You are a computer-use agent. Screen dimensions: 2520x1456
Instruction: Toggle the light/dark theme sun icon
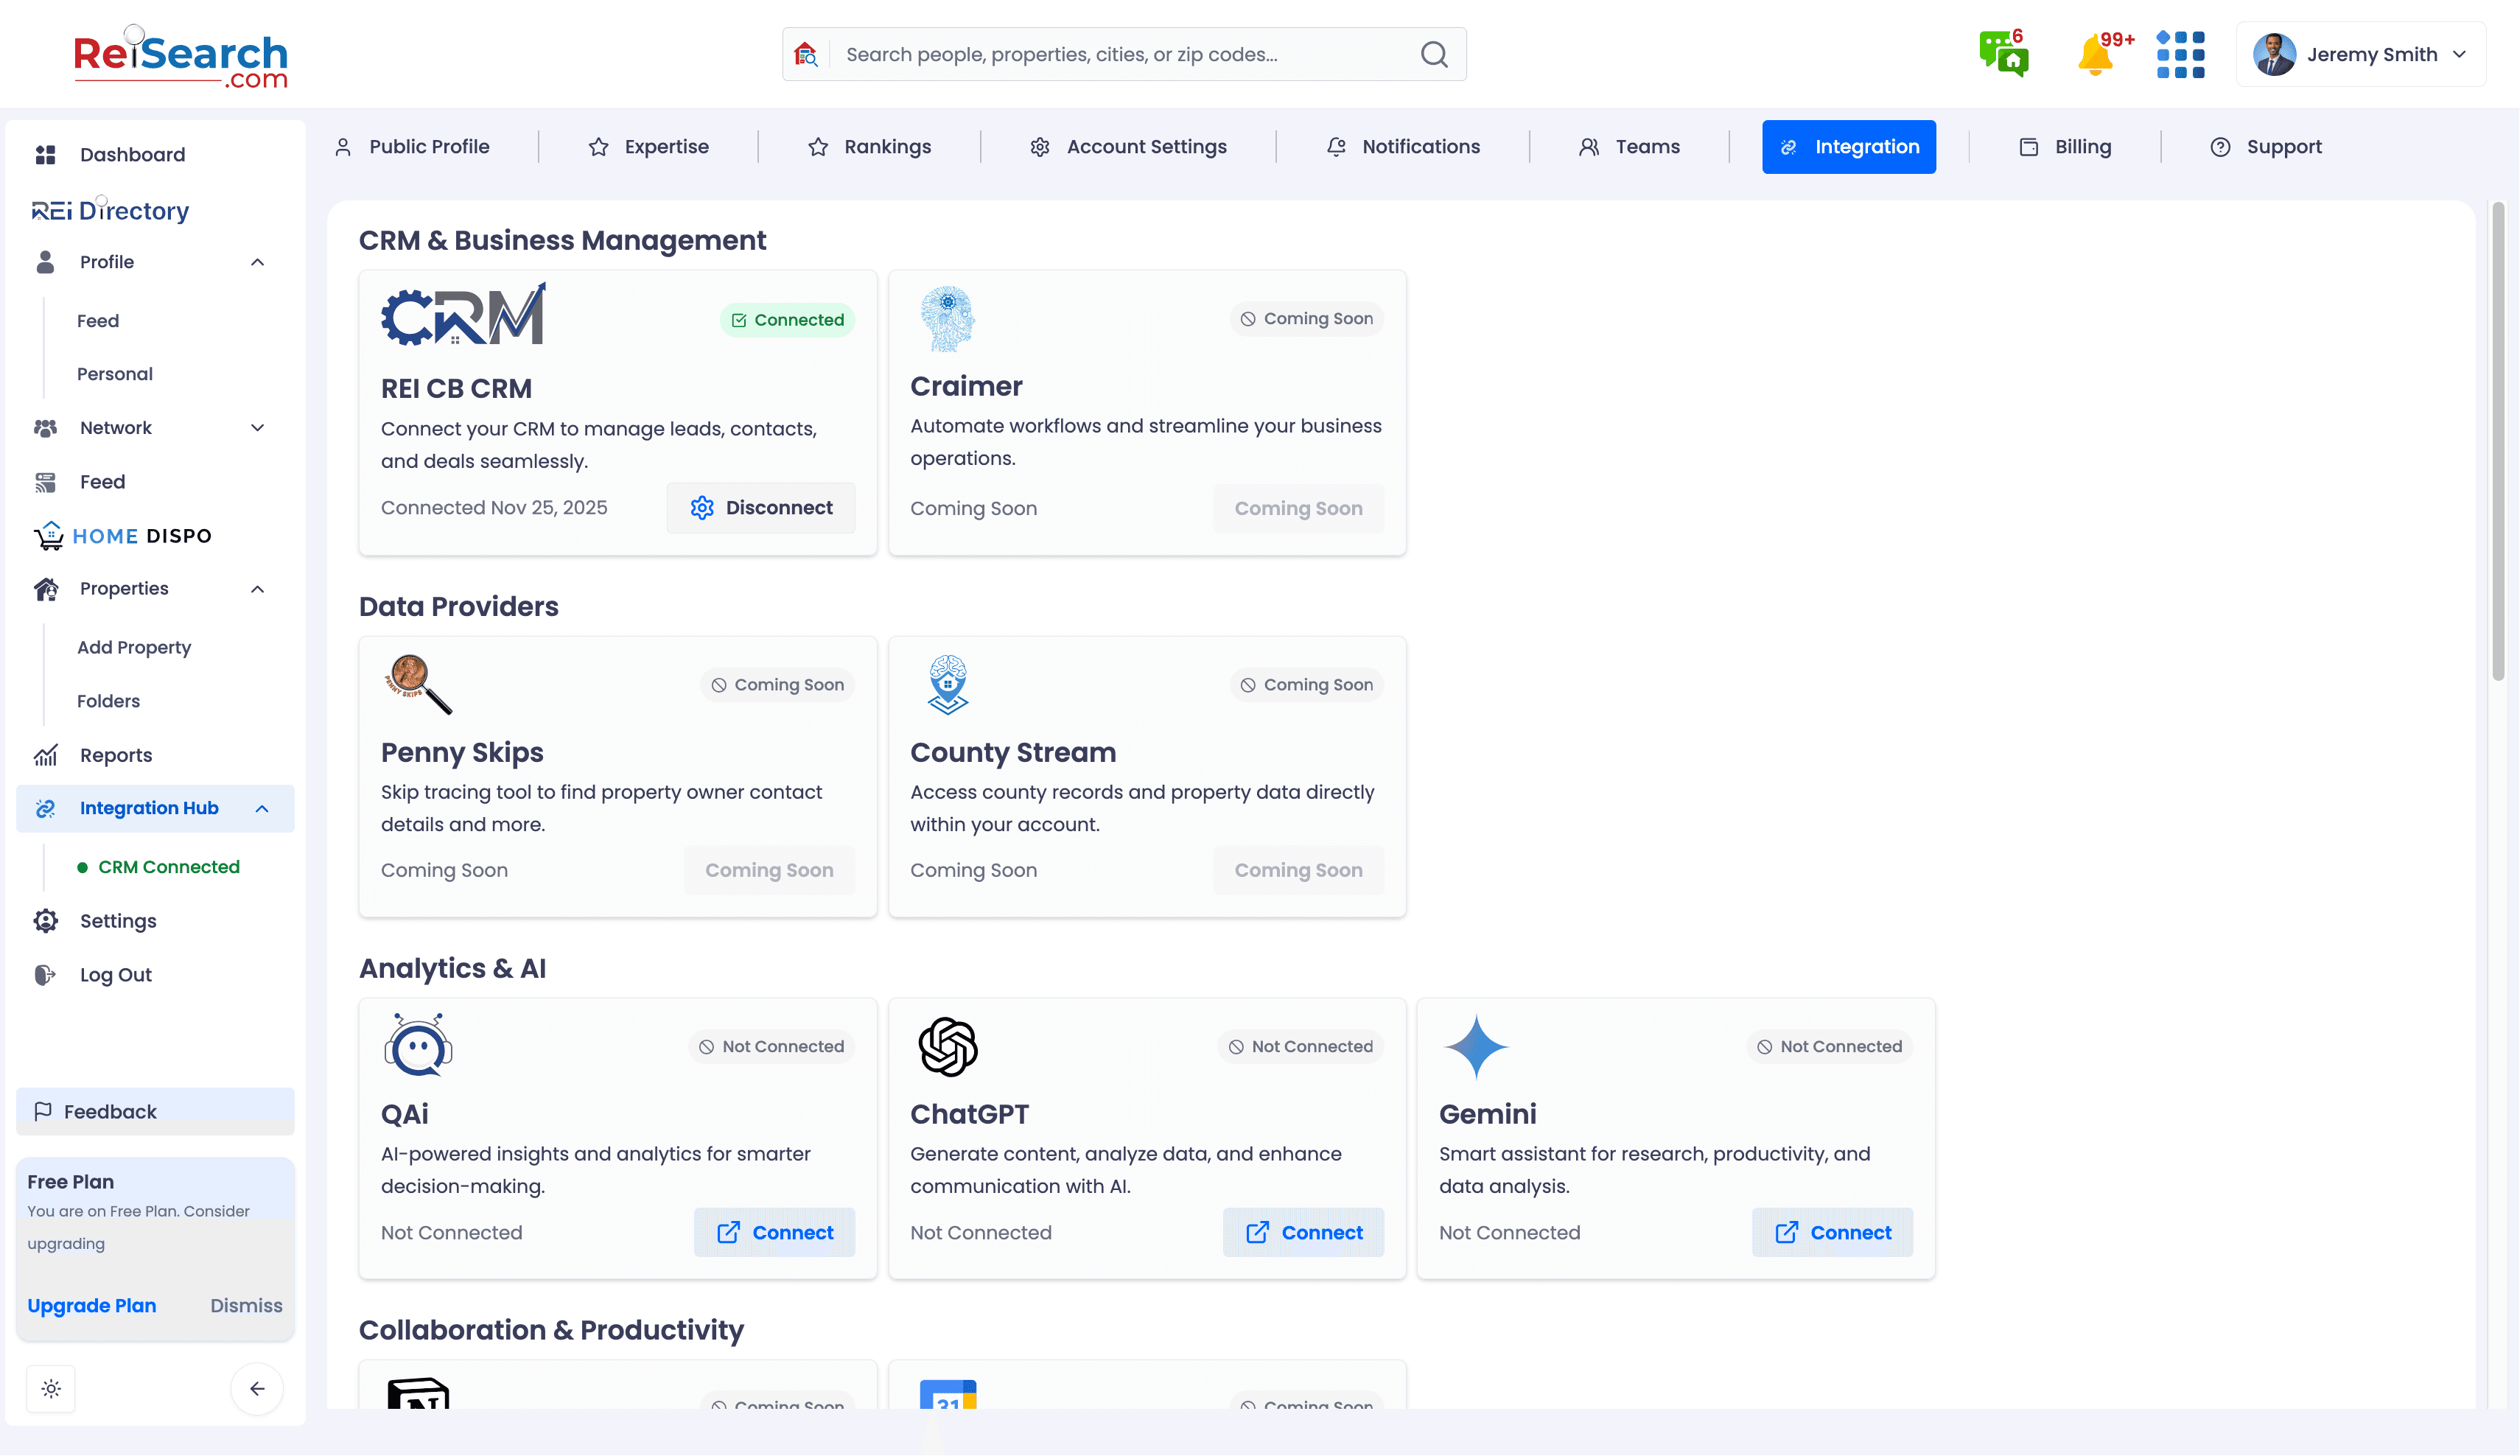tap(51, 1388)
